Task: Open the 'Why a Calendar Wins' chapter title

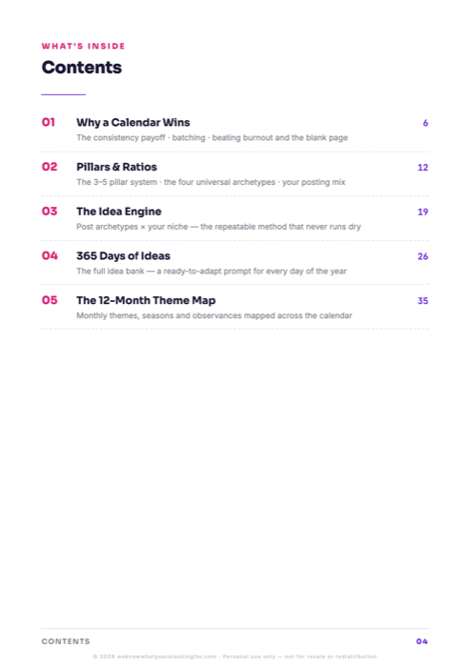Action: tap(133, 123)
